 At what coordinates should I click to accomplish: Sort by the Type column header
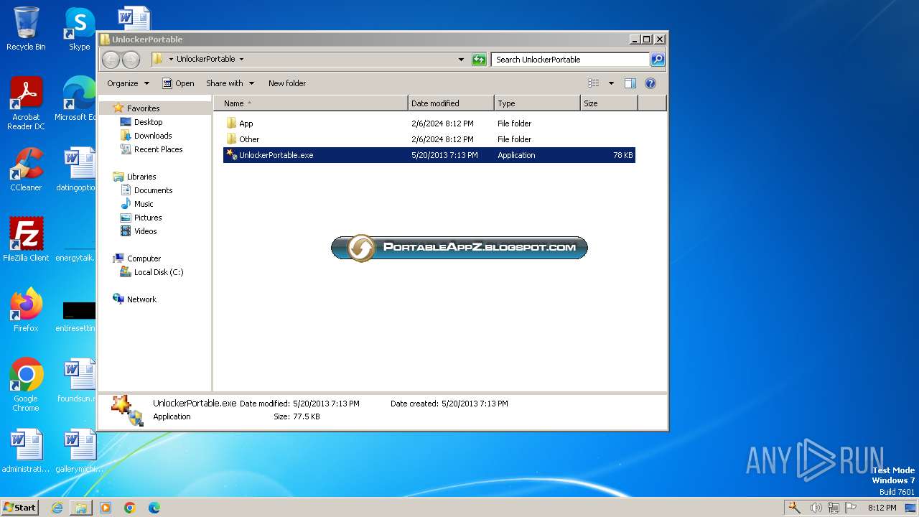point(537,103)
